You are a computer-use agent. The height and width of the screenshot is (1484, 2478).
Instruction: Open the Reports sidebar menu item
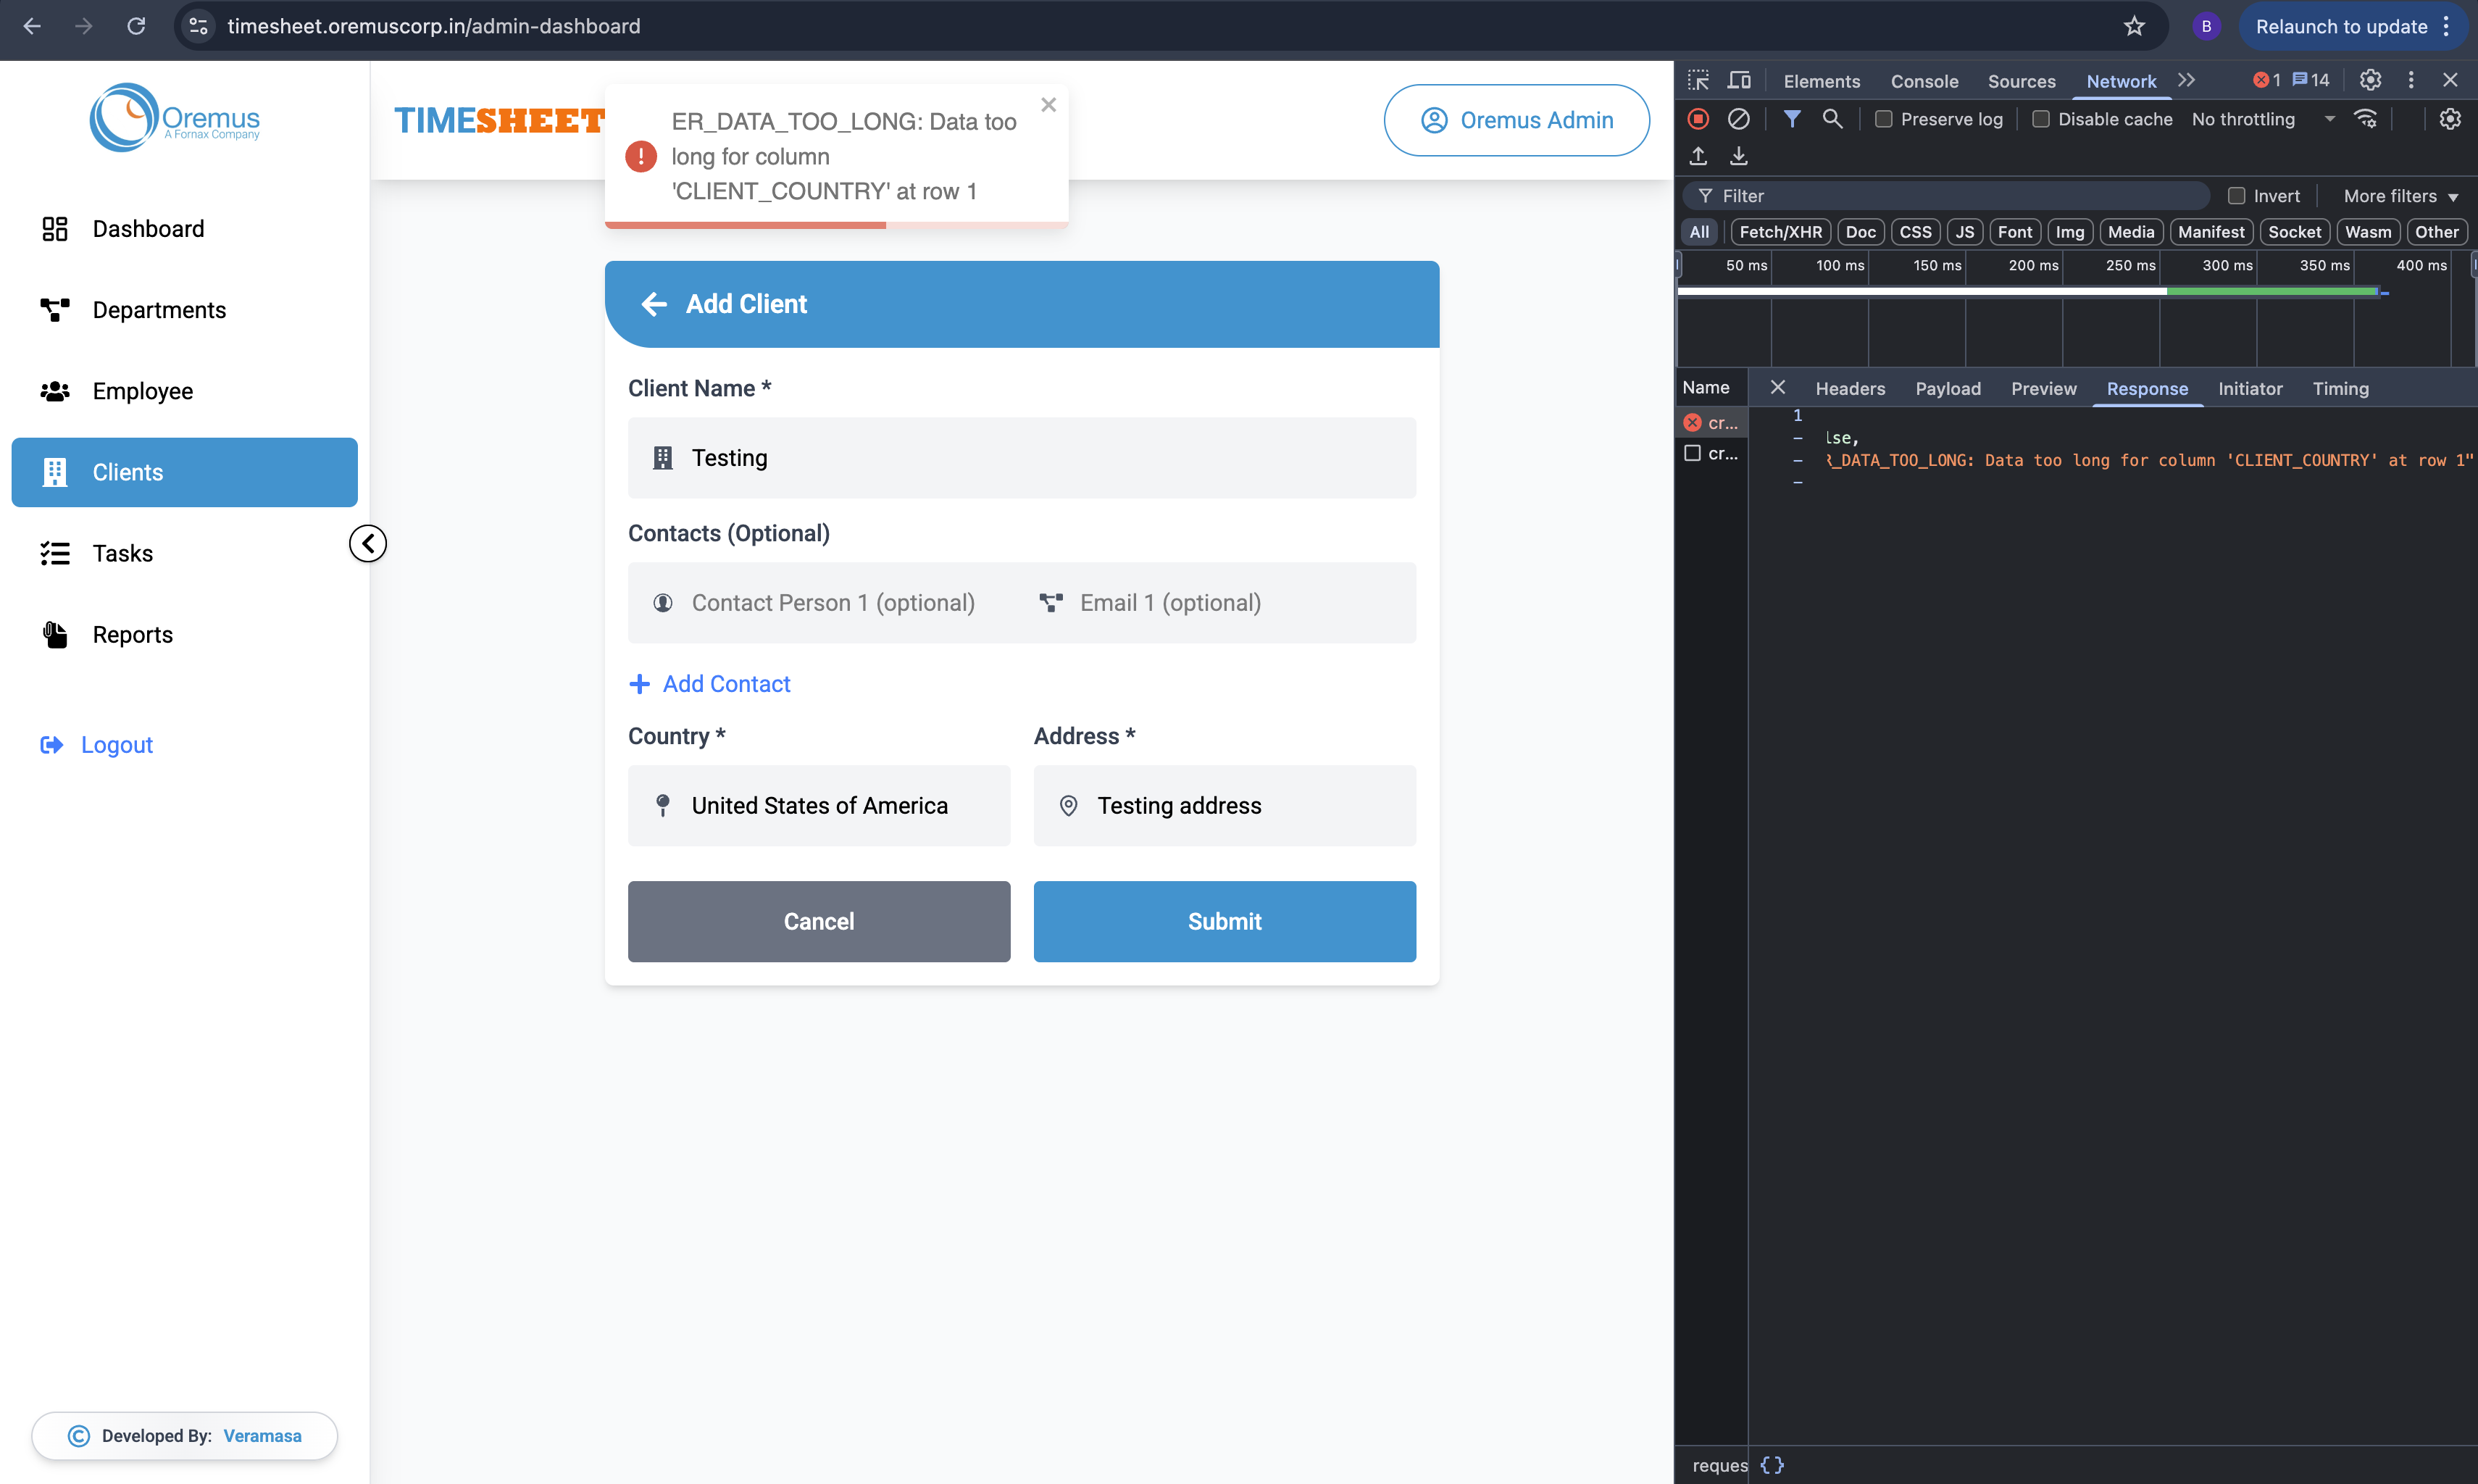click(132, 634)
